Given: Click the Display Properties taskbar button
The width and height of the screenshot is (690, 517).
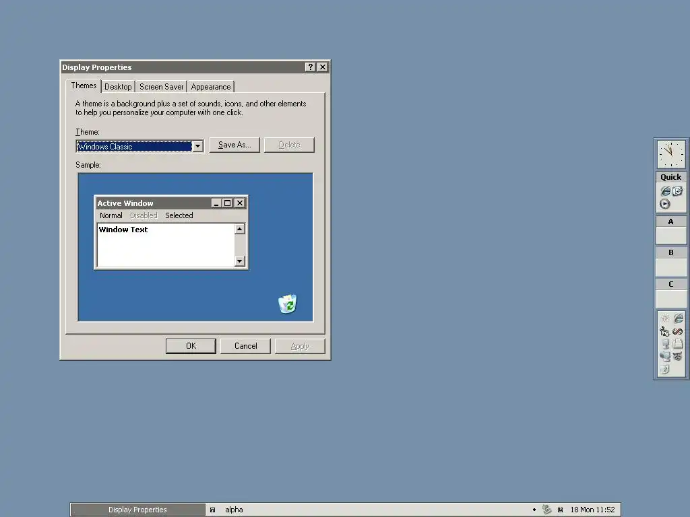Looking at the screenshot, I should 137,510.
